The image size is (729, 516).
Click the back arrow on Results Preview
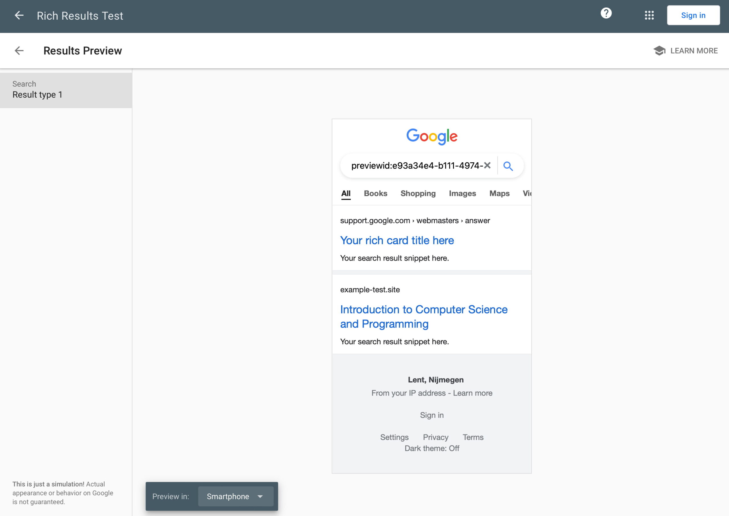click(x=20, y=50)
